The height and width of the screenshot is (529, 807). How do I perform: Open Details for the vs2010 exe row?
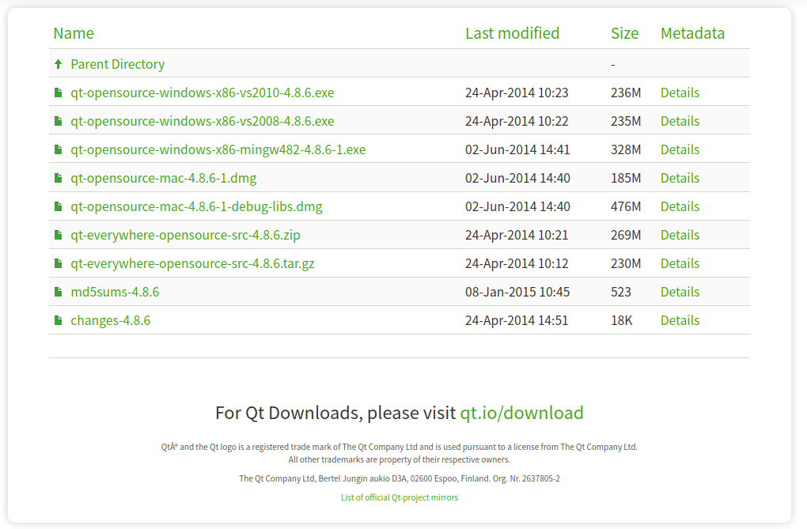click(x=680, y=93)
